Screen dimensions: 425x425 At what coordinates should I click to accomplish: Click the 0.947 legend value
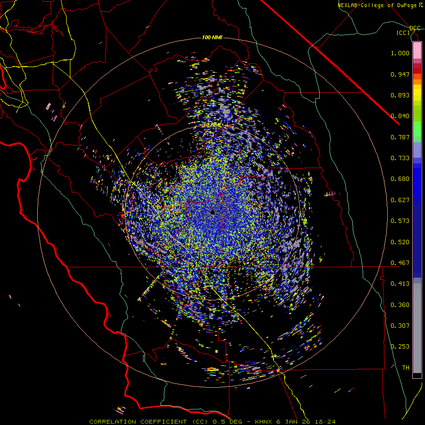click(400, 74)
